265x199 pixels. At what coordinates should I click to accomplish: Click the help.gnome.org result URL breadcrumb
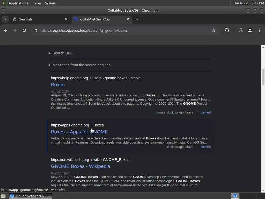tap(96, 78)
